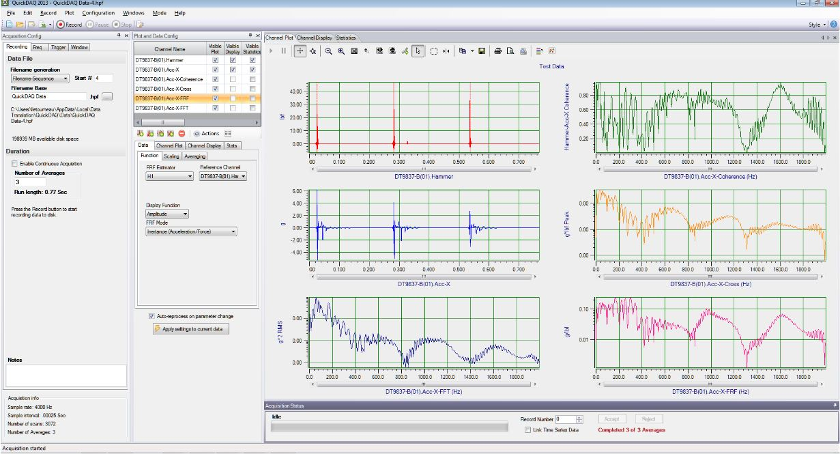Select the arrow pointer cursor tool

[x=418, y=51]
